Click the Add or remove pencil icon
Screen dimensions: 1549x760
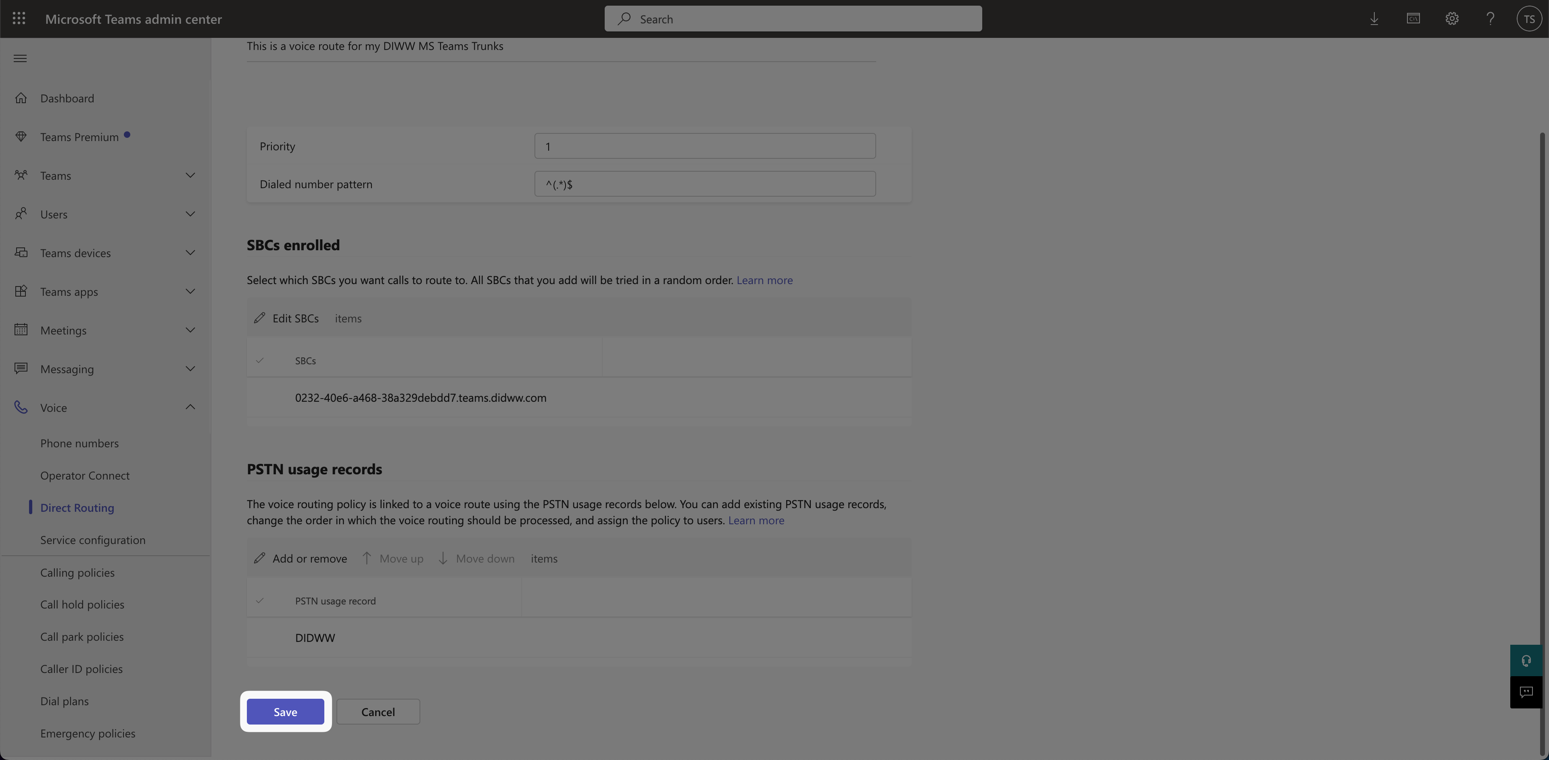pos(259,558)
